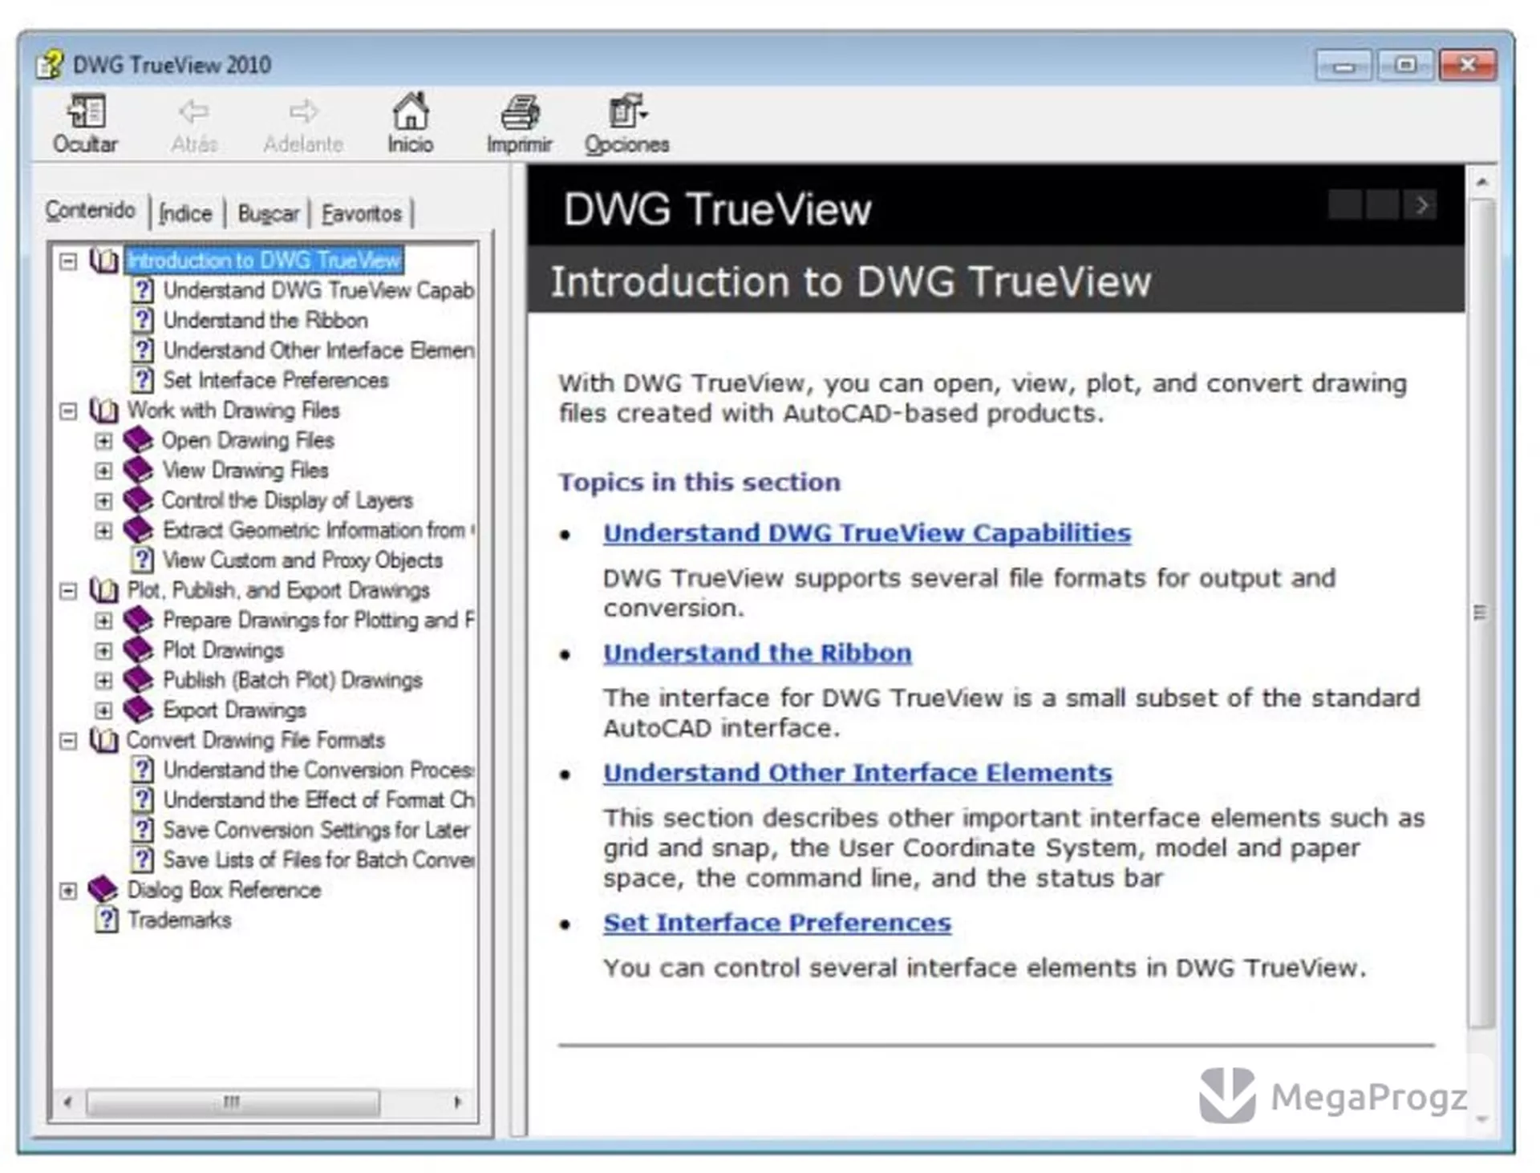The width and height of the screenshot is (1540, 1173).
Task: Expand the View Drawing Files node
Action: 103,471
